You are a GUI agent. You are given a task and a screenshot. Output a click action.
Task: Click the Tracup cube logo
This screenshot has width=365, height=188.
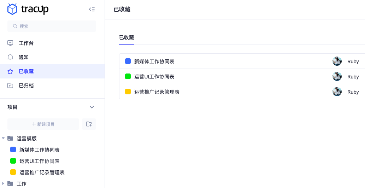click(x=12, y=9)
